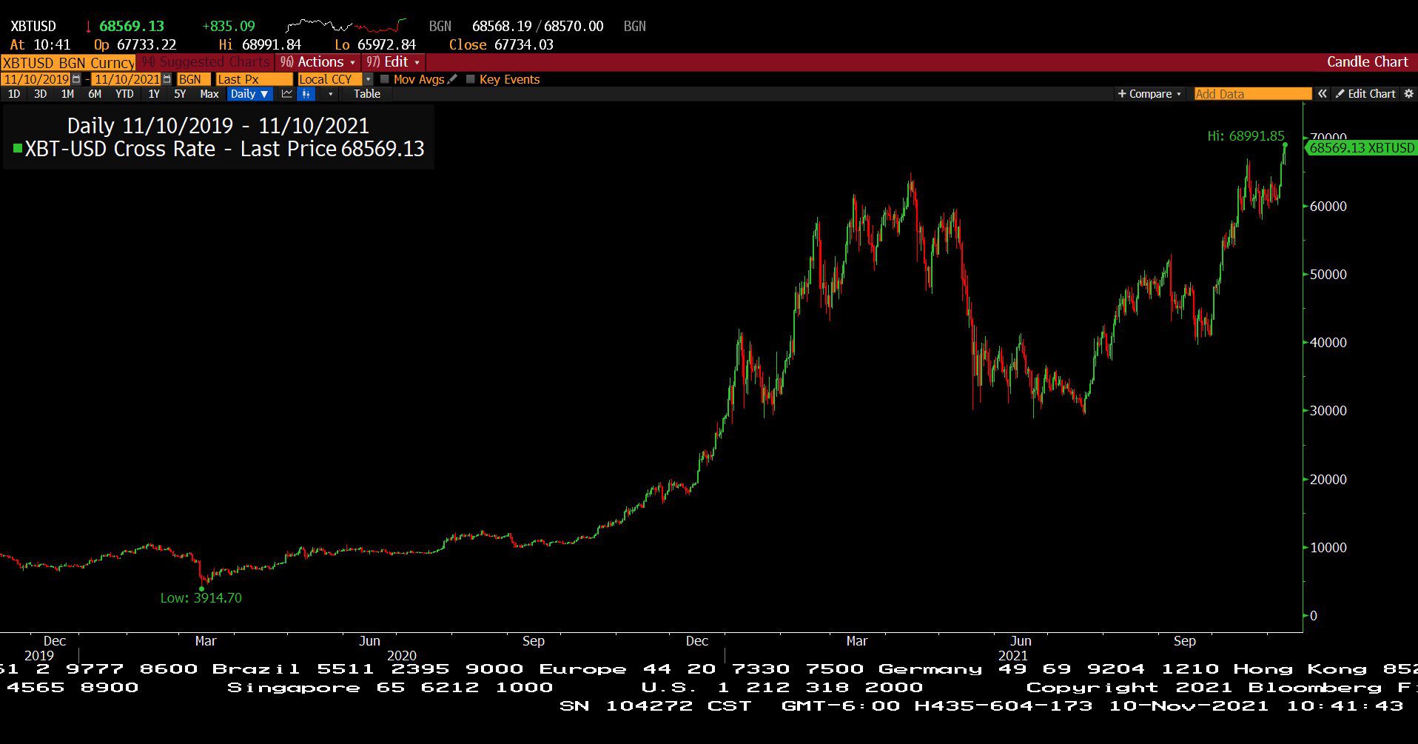Open the start date calendar picker
Viewport: 1418px width, 744px height.
(76, 79)
